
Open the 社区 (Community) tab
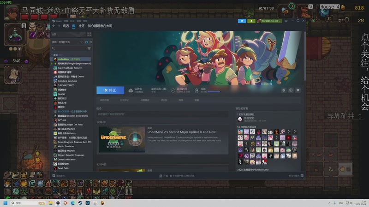tap(82, 26)
